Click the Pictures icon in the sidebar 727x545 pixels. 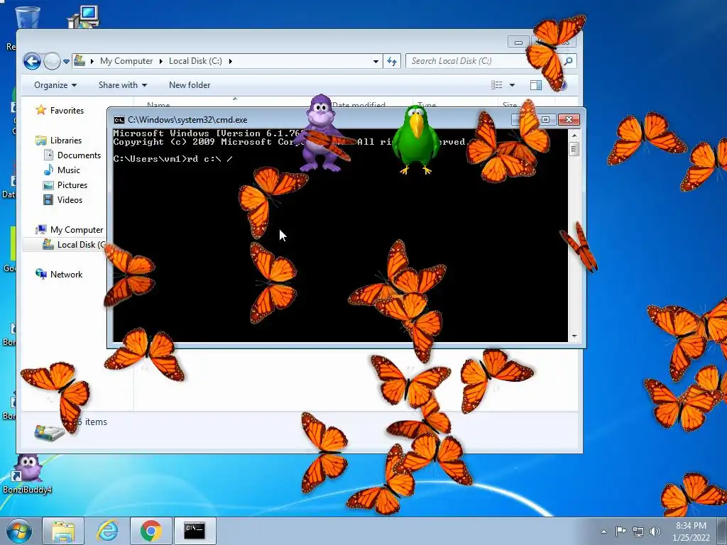tap(48, 185)
